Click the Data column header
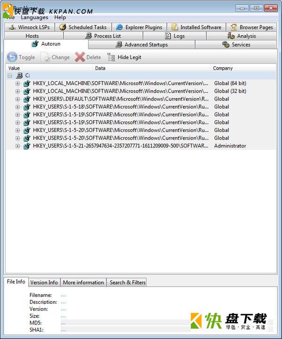The image size is (282, 339). point(152,68)
